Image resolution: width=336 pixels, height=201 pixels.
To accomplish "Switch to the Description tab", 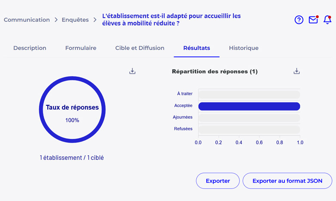I will pos(30,48).
